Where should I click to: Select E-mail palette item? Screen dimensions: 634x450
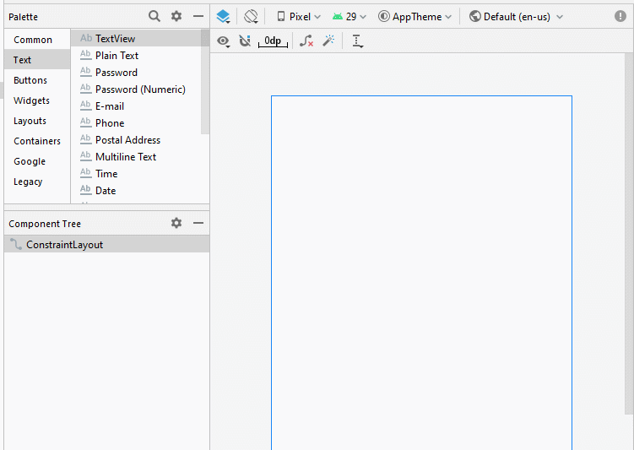(x=136, y=106)
